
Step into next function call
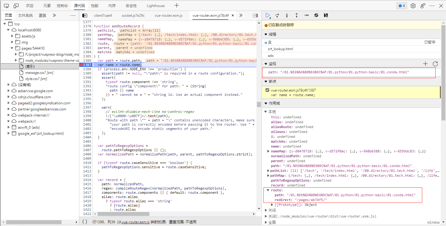click(x=287, y=15)
